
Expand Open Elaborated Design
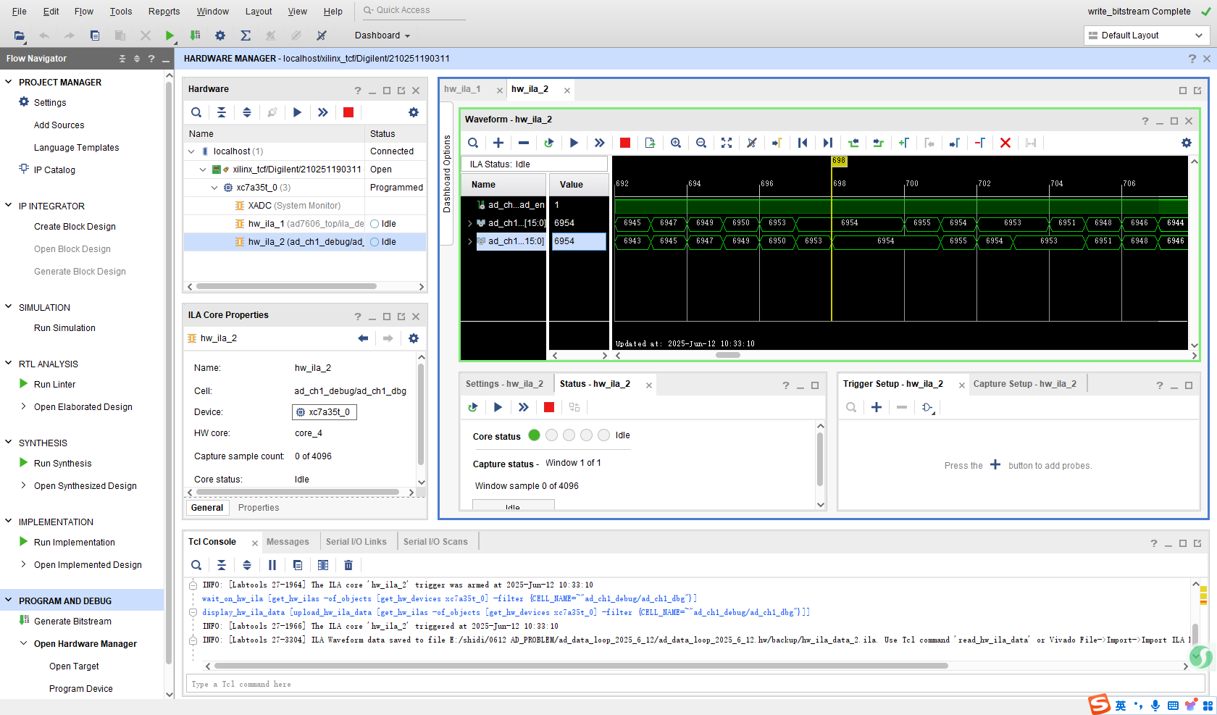(23, 406)
